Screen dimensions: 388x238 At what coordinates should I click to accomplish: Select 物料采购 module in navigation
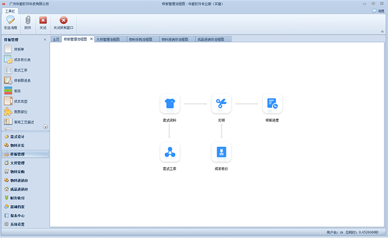pos(25,172)
